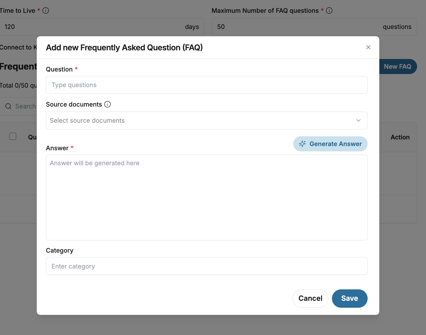Screen dimensions: 426x335
Task: Click the search magnifier icon
Action: 8,106
